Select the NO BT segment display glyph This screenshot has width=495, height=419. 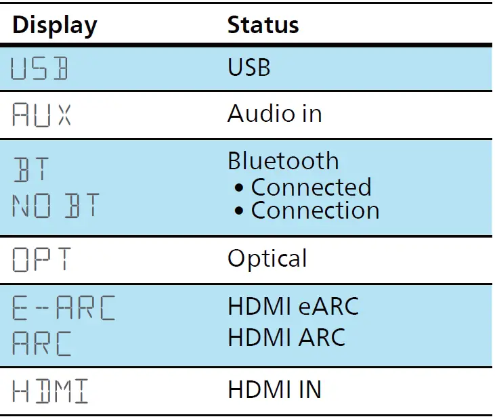56,206
